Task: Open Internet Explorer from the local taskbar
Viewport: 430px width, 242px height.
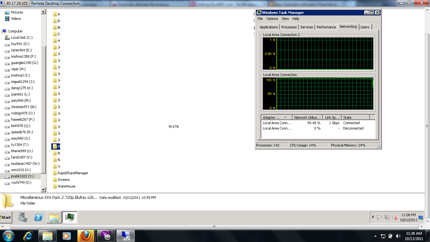Action: (28, 236)
